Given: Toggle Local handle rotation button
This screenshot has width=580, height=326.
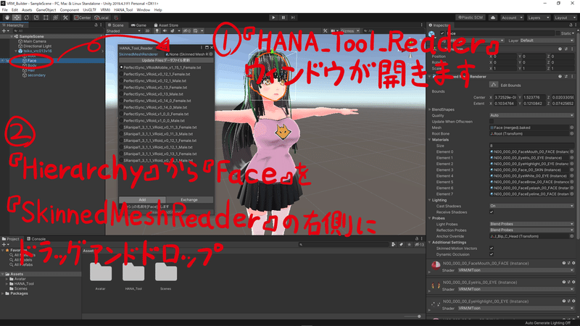Looking at the screenshot, I should 101,17.
